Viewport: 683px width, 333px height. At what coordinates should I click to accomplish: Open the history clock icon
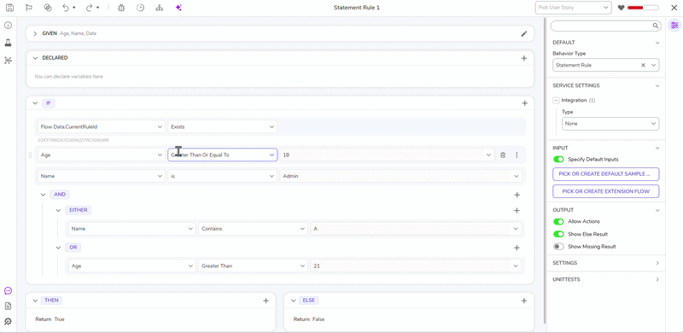coord(140,8)
